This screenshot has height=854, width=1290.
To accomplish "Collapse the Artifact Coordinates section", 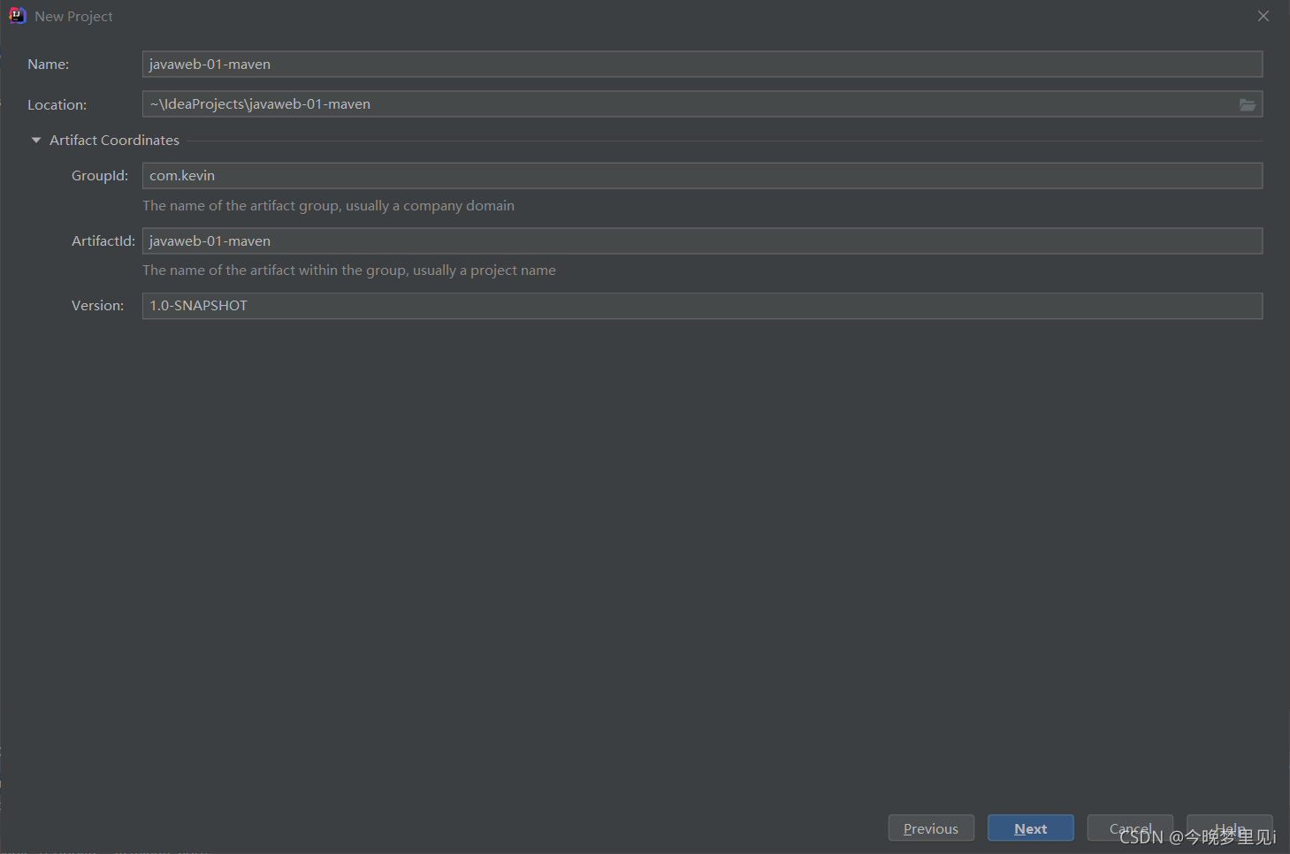I will point(36,141).
